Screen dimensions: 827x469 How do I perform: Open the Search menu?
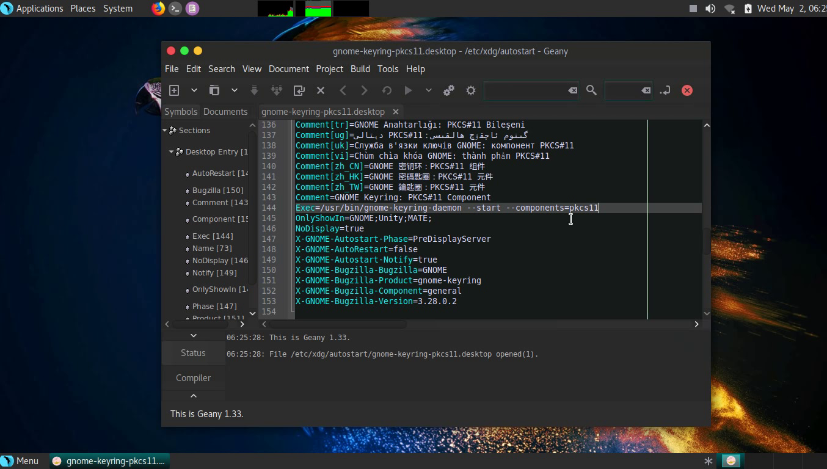click(222, 69)
